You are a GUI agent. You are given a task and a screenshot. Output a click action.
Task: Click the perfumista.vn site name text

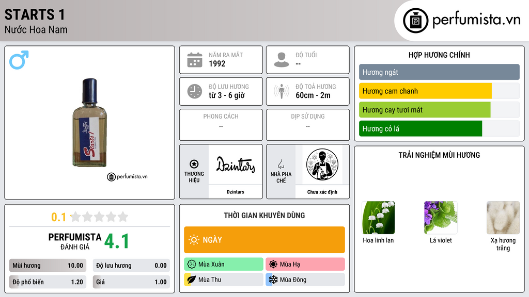(x=476, y=20)
